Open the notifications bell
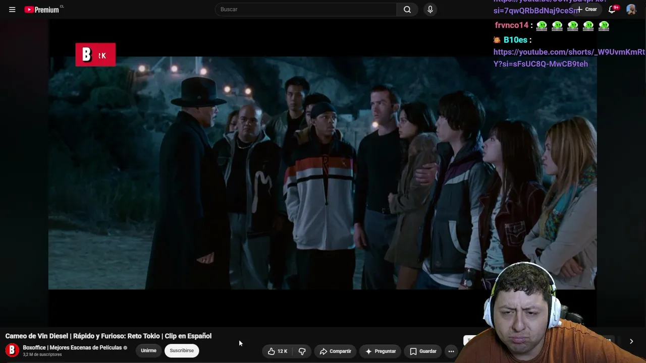Image resolution: width=646 pixels, height=363 pixels. coord(612,10)
